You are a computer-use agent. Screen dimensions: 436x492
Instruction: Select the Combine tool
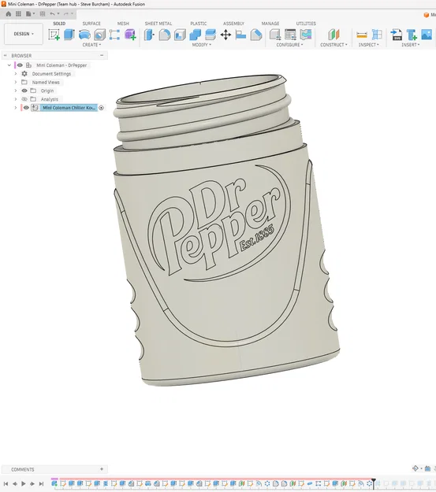(196, 35)
